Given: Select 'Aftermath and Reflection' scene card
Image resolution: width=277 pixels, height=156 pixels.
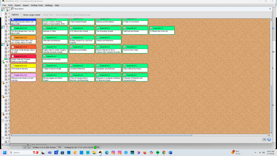Looking at the screenshot, I should 55,41.
